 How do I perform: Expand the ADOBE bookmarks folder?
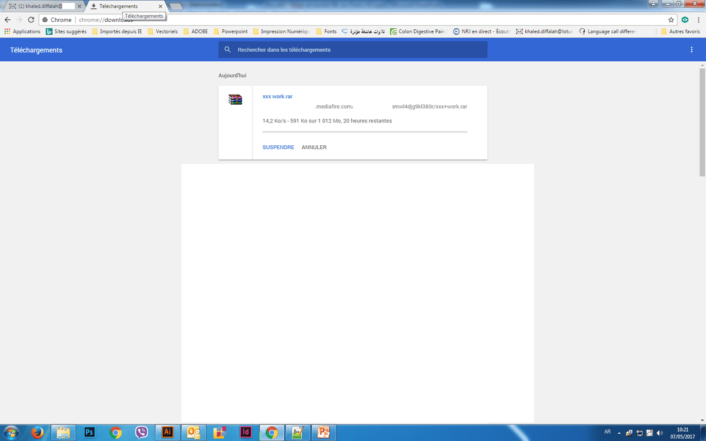coord(195,31)
